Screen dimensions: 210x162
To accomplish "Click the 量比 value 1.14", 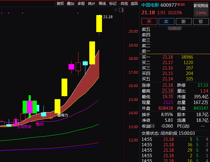I will pyautogui.click(x=204, y=91).
